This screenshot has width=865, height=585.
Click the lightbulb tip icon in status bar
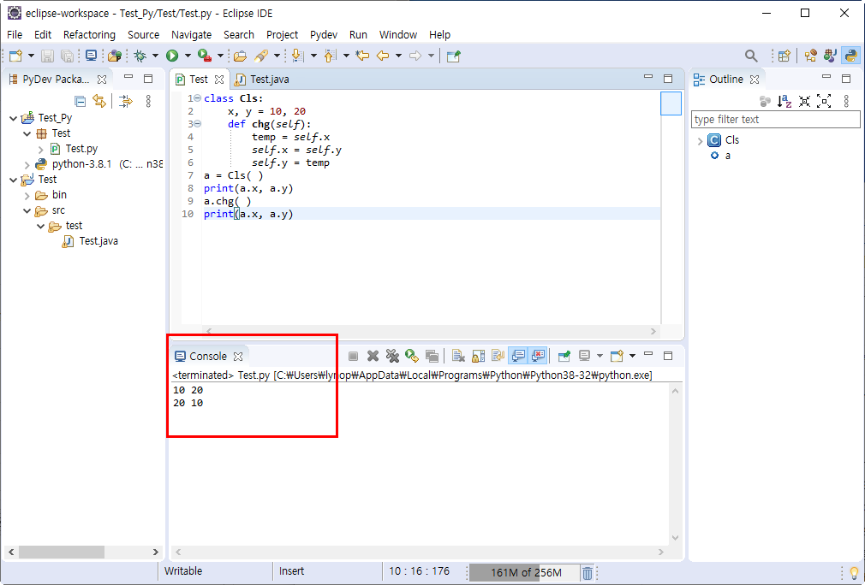click(x=854, y=573)
